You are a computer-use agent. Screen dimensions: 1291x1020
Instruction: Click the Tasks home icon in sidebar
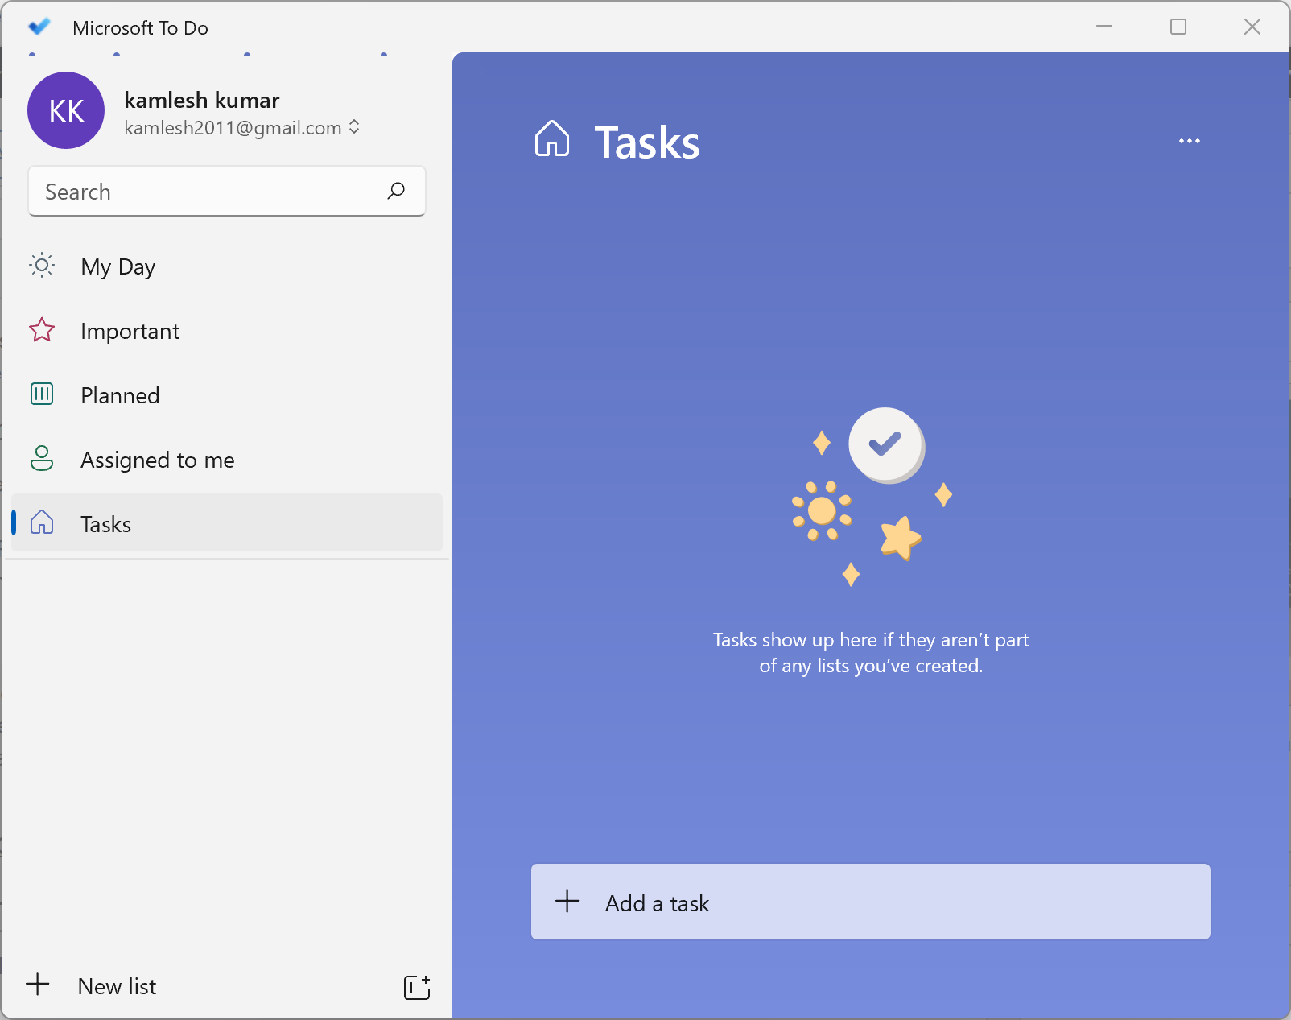(42, 522)
